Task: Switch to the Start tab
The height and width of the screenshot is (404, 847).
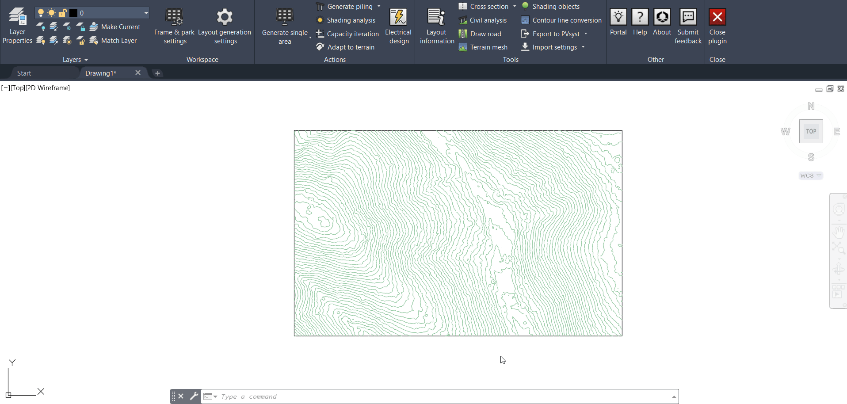Action: [24, 73]
